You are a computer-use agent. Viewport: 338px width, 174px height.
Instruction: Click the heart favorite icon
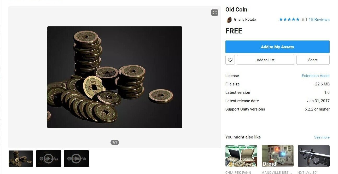(230, 60)
